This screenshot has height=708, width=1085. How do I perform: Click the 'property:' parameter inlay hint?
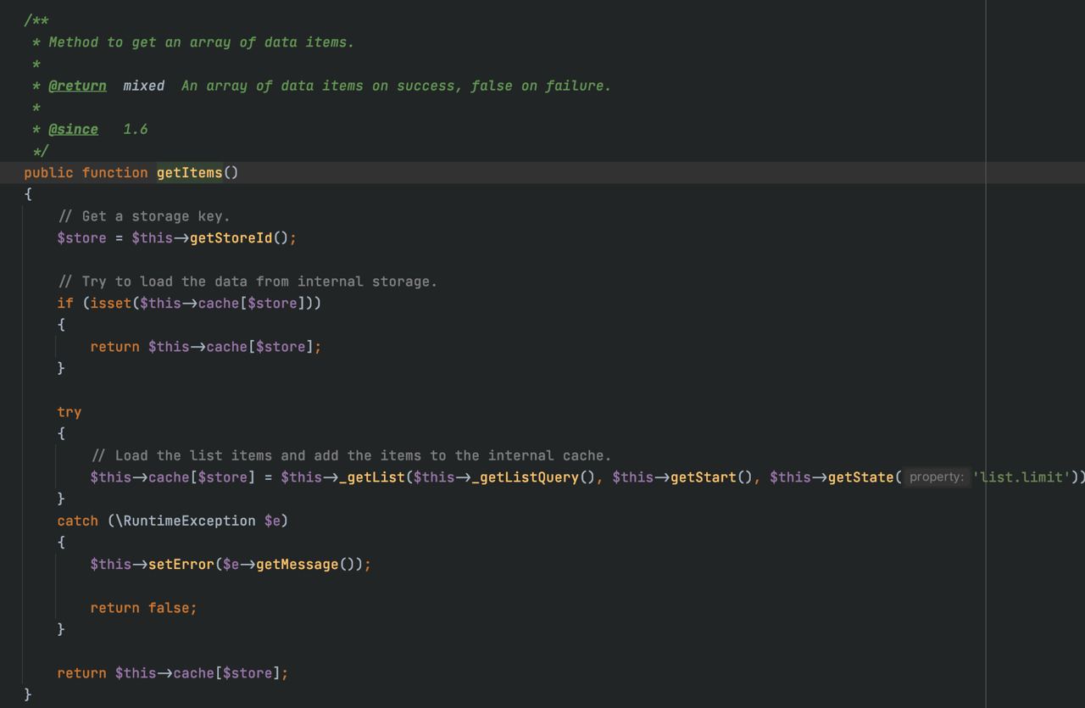click(x=936, y=477)
